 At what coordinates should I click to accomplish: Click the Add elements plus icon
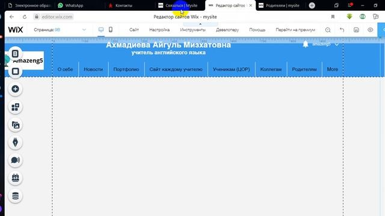(x=15, y=89)
